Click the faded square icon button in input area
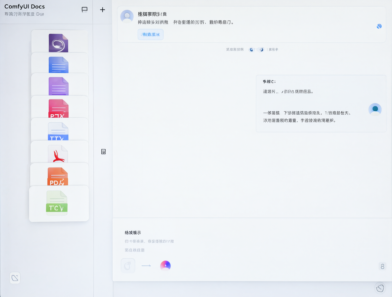 pos(128,266)
